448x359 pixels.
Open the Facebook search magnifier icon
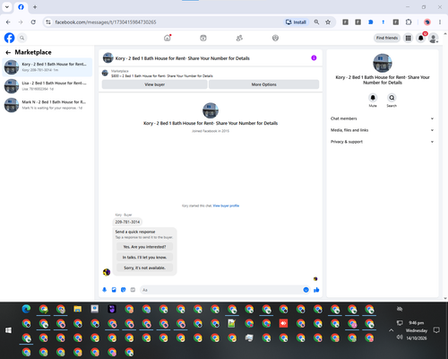[22, 38]
